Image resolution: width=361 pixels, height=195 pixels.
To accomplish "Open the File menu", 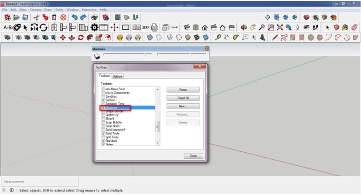I will [5, 10].
